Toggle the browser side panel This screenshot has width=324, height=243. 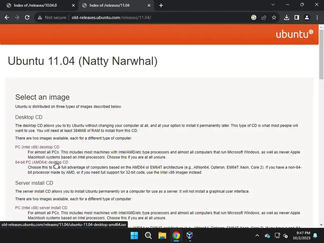click(297, 18)
